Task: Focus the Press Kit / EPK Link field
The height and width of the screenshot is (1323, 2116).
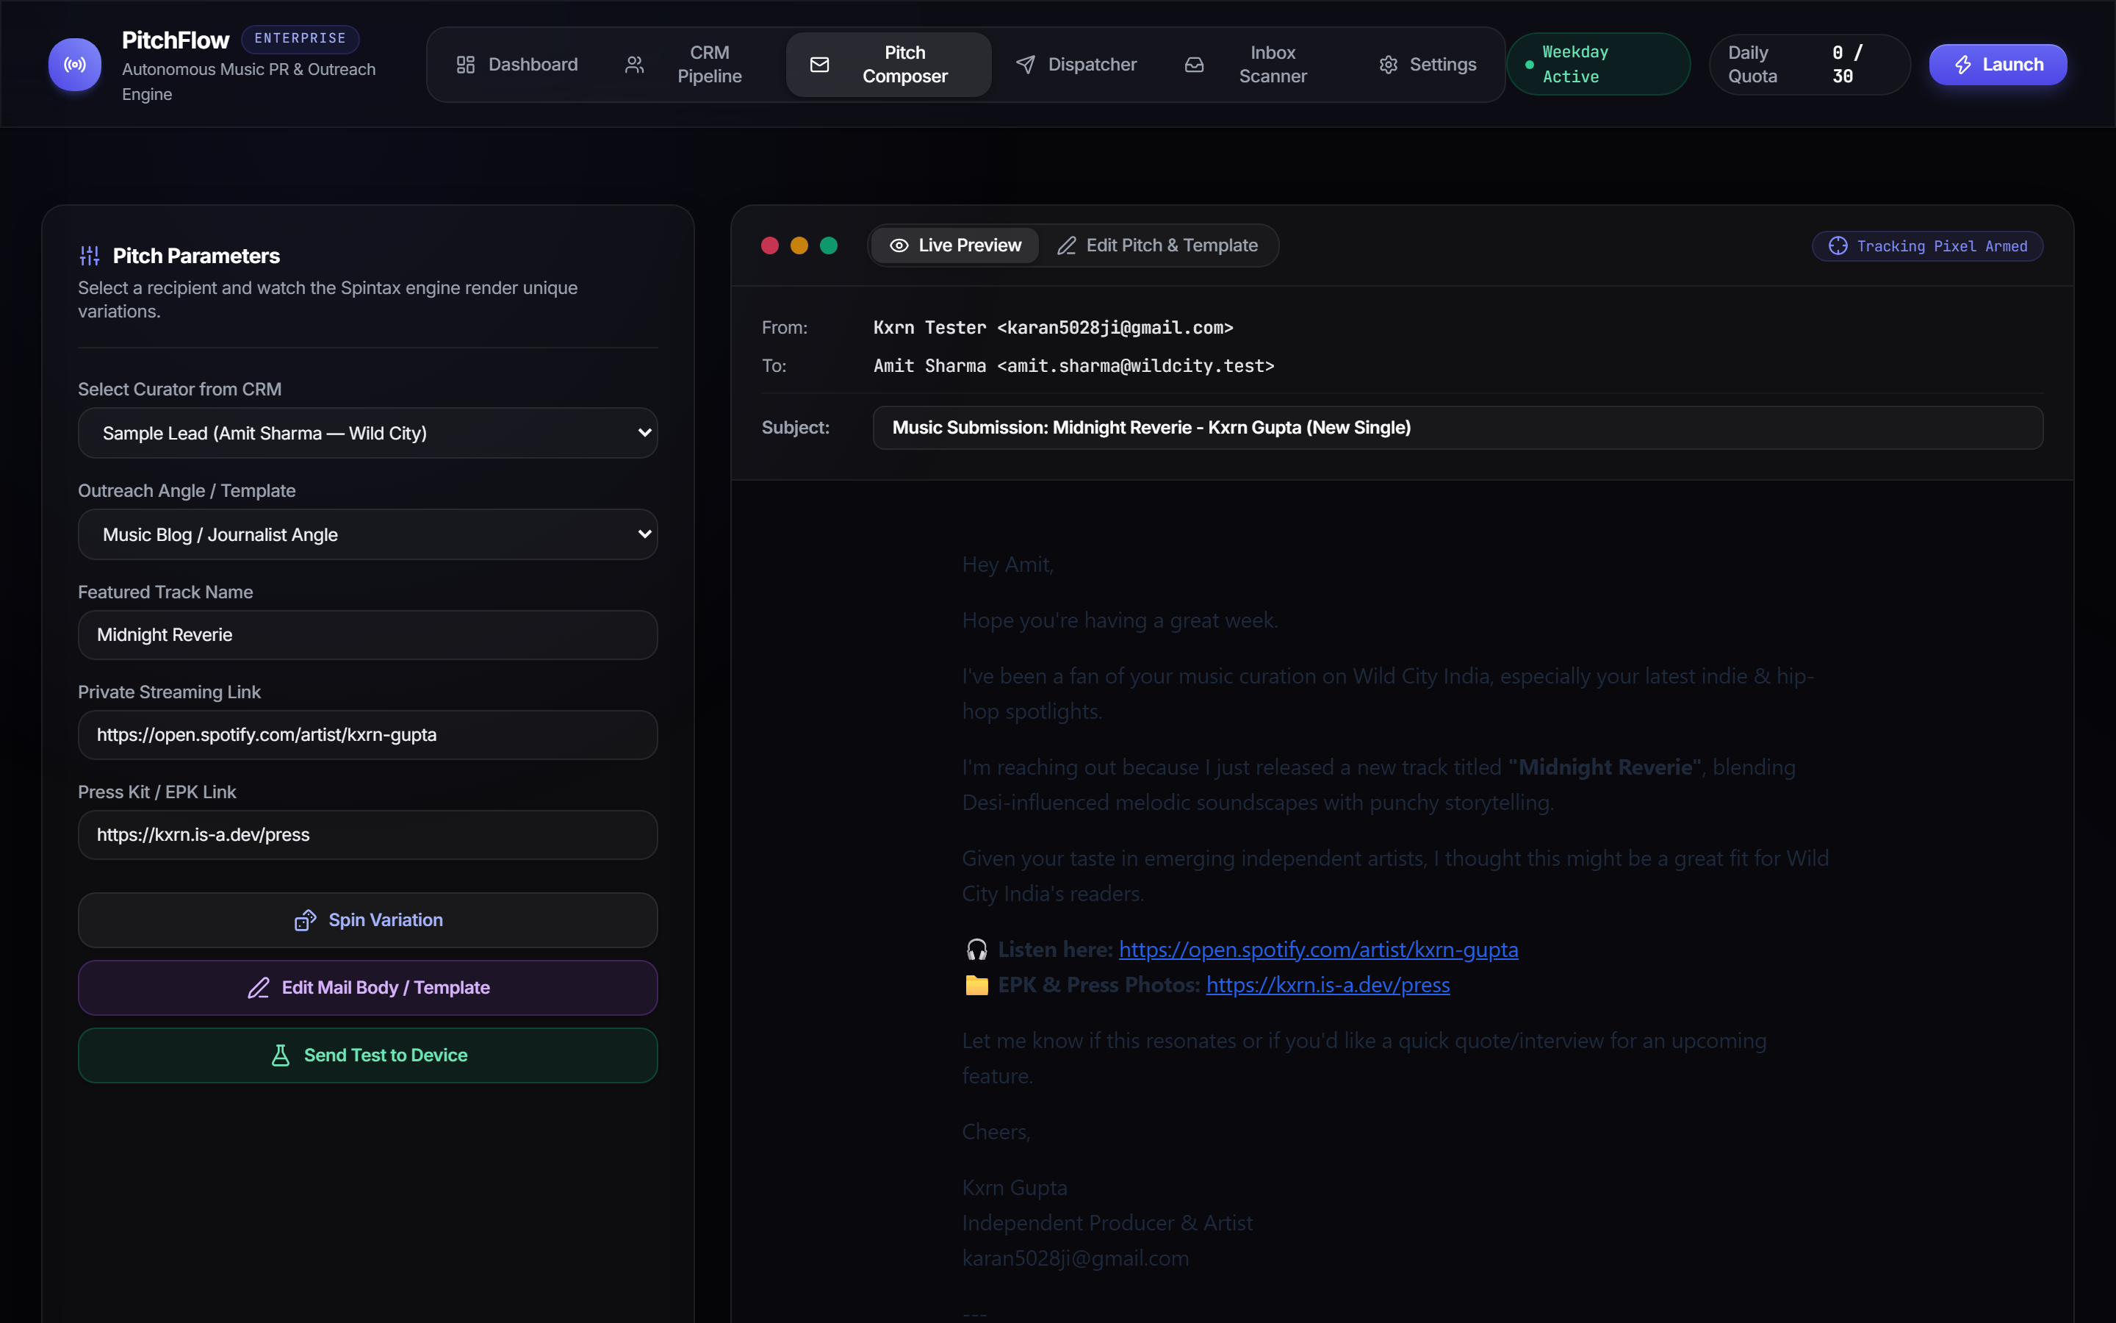Action: click(367, 835)
